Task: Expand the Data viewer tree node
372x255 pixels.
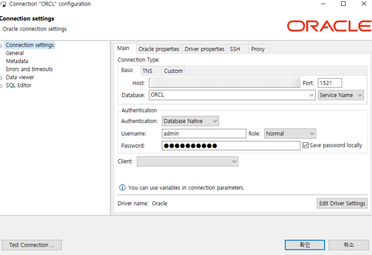Action: pyautogui.click(x=2, y=77)
